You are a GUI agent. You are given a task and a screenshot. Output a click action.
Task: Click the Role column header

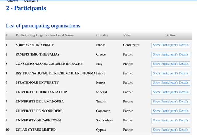127,35
